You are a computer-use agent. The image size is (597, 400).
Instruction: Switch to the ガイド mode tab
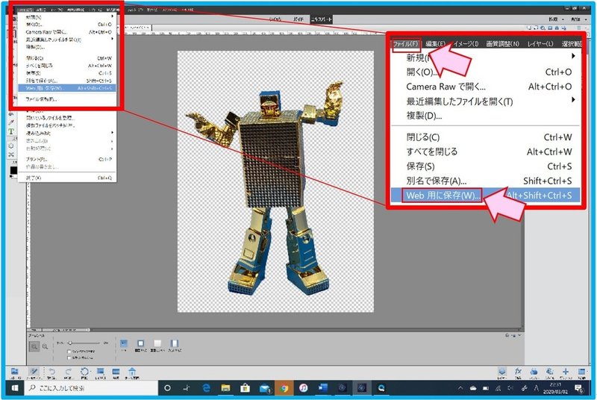298,19
